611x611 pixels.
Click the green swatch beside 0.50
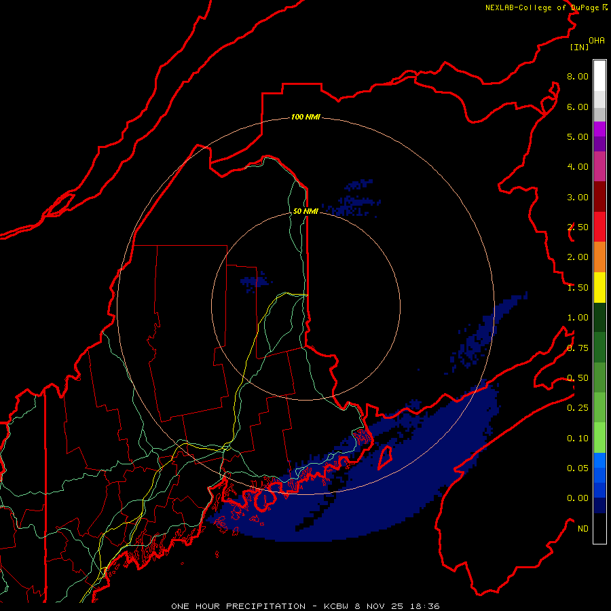(x=599, y=377)
